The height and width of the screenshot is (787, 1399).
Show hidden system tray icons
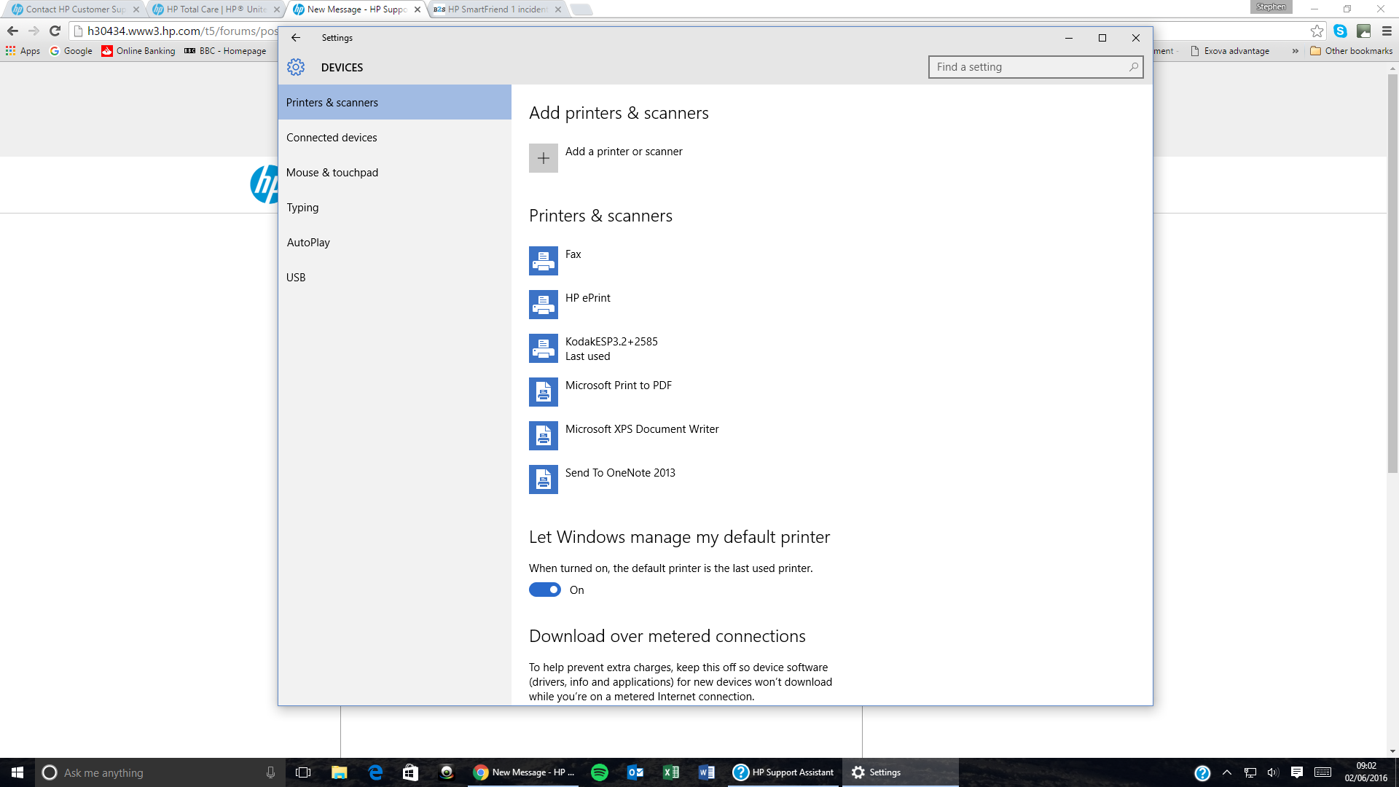click(1227, 772)
